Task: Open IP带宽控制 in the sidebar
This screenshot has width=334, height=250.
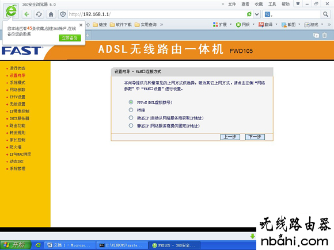Action: [x=20, y=111]
